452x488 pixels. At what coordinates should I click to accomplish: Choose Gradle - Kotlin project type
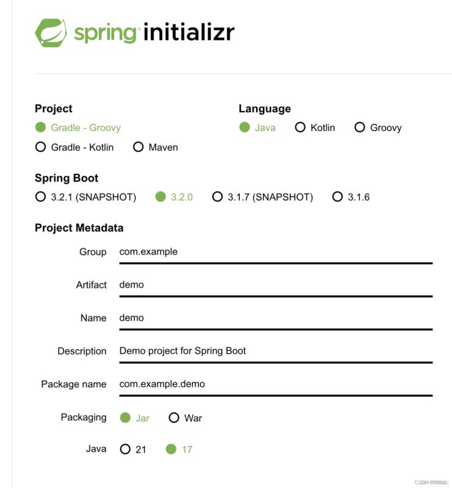tap(74, 147)
